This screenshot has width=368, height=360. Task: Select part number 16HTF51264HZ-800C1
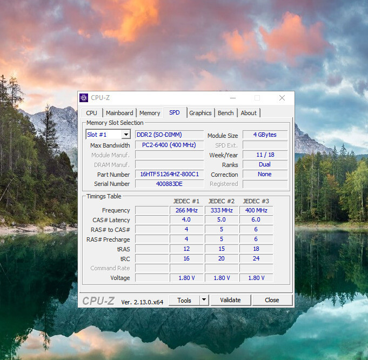tap(169, 174)
